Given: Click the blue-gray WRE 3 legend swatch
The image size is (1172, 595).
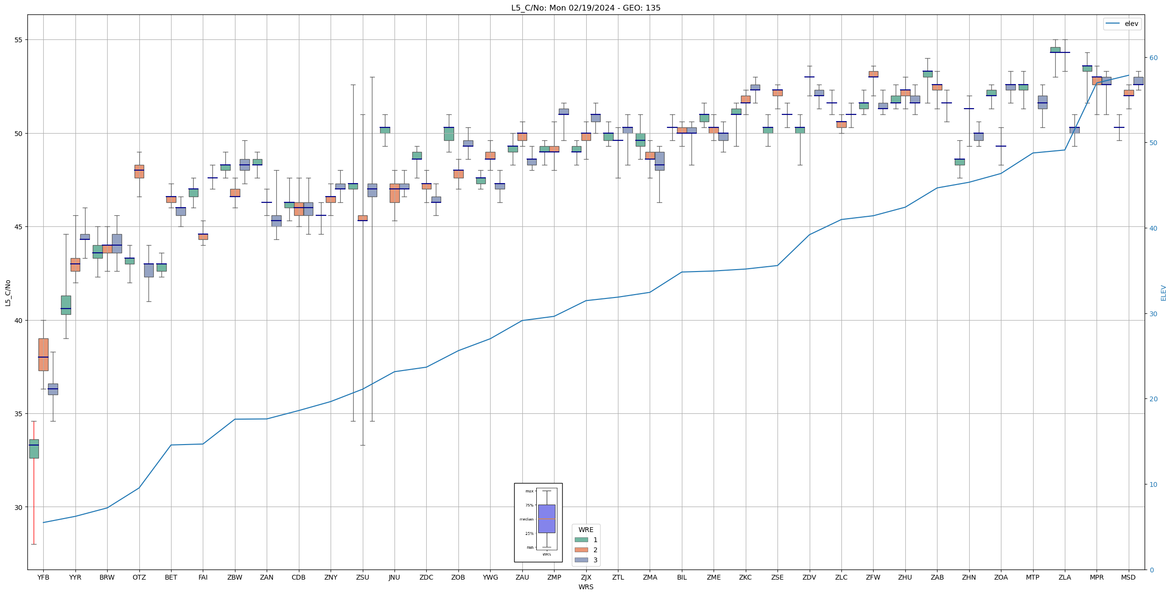Looking at the screenshot, I should (581, 560).
